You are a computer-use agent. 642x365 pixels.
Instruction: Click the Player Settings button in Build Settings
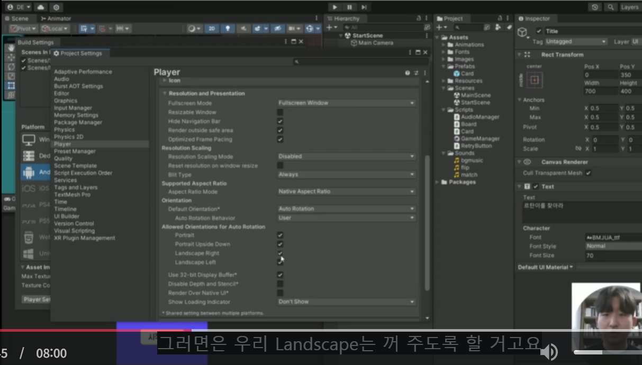(37, 300)
